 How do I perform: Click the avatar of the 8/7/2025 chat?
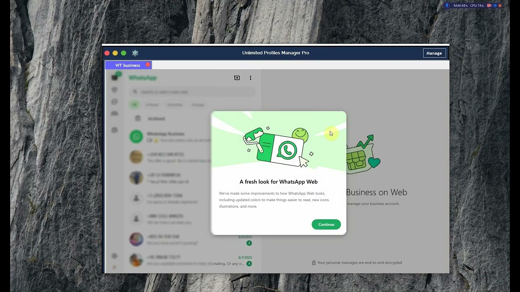pyautogui.click(x=136, y=260)
